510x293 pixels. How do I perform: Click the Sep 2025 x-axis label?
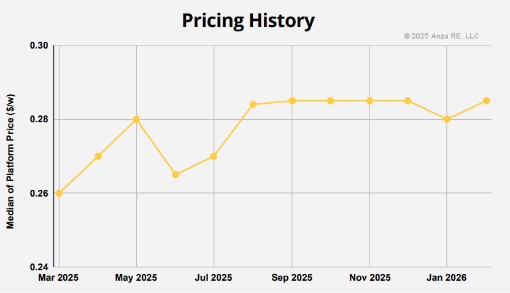pyautogui.click(x=292, y=278)
